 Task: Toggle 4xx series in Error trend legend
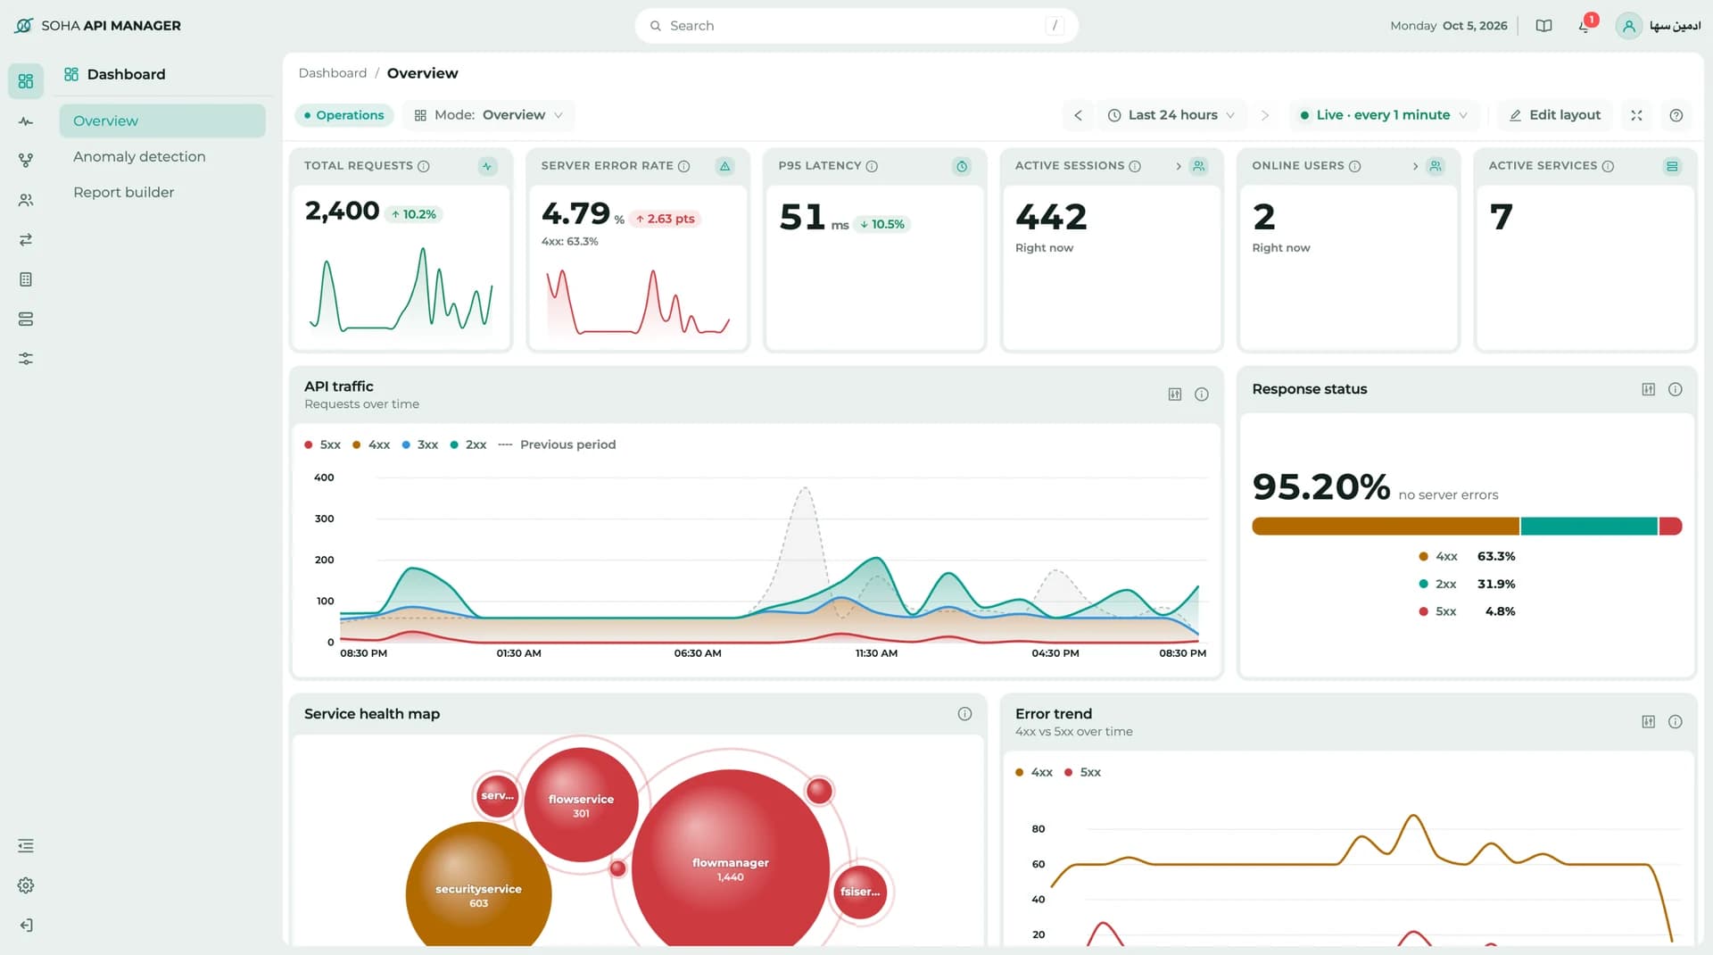click(x=1034, y=772)
